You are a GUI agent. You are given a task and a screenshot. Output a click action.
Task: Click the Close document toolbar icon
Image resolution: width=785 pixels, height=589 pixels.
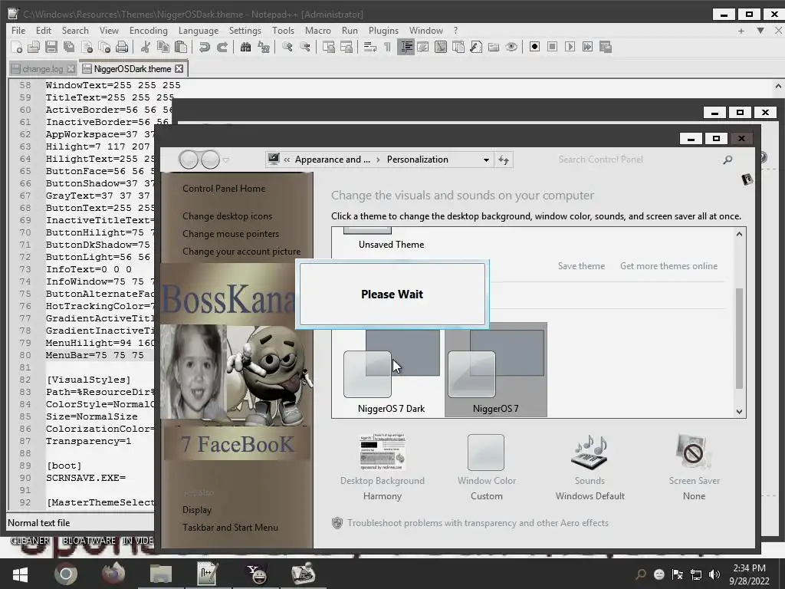coord(87,47)
